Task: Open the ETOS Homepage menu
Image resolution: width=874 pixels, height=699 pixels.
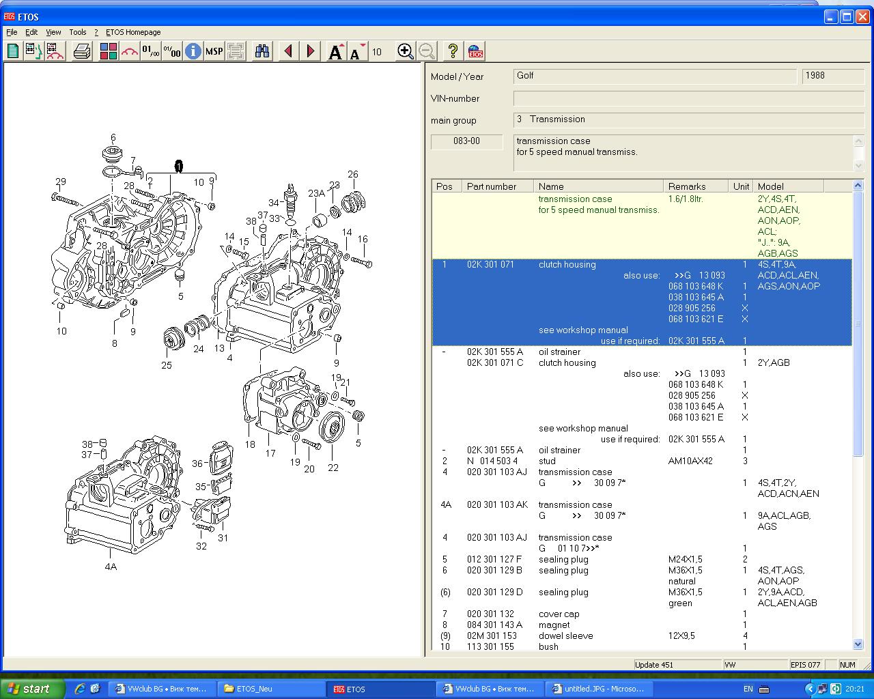Action: coord(133,32)
